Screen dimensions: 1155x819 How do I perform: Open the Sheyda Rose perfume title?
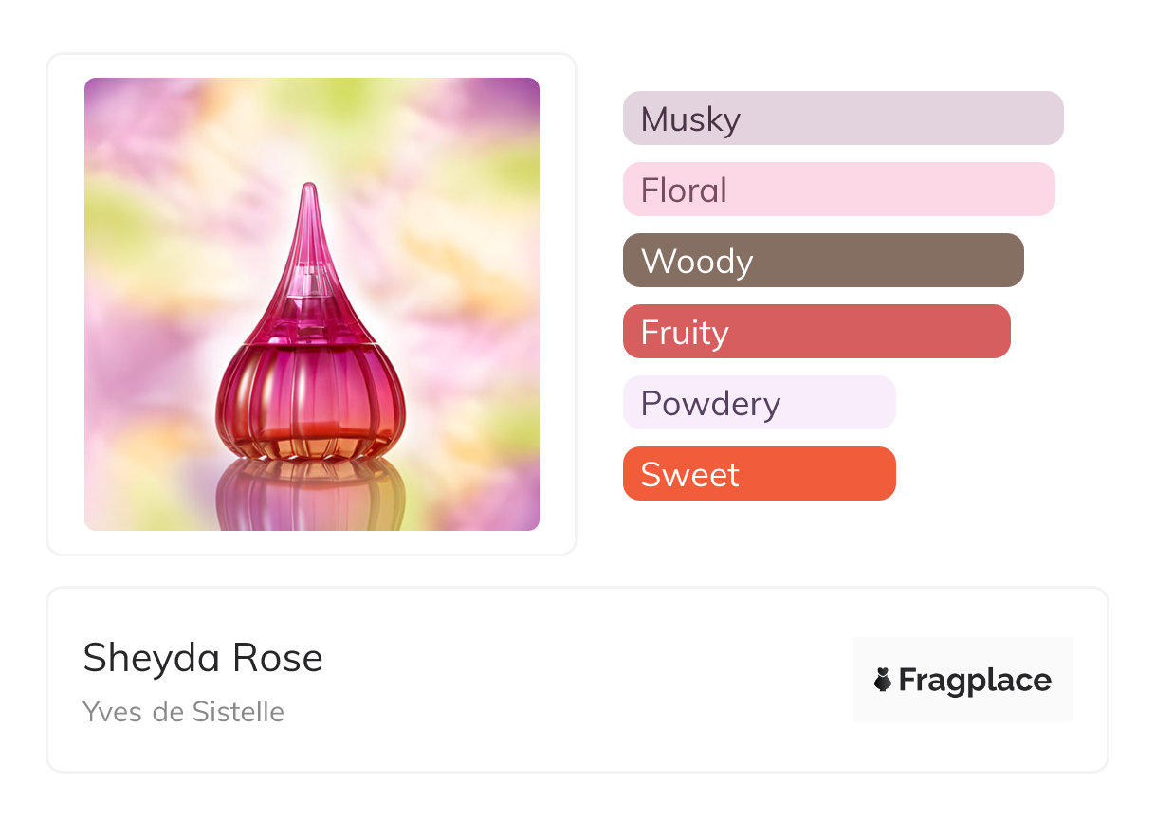[x=203, y=658]
